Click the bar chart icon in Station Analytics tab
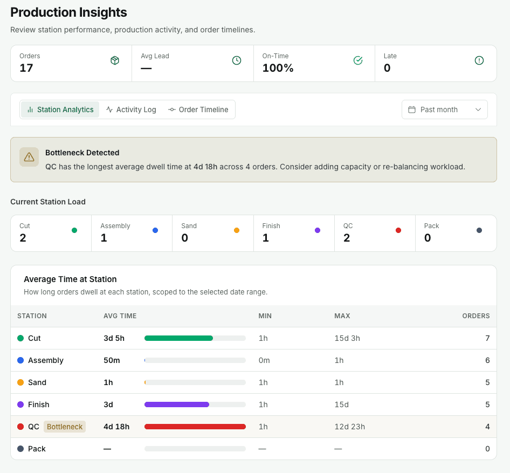The width and height of the screenshot is (510, 473). tap(30, 109)
